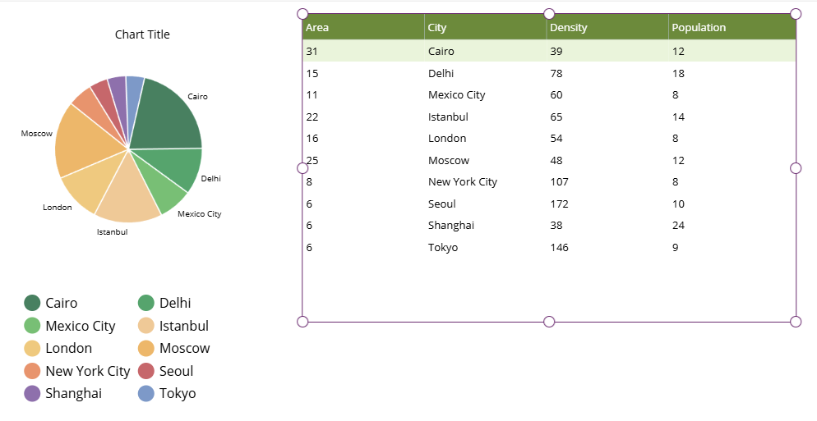Click the bottom-center table resize handle
Screen dimensions: 817x421
[x=549, y=322]
